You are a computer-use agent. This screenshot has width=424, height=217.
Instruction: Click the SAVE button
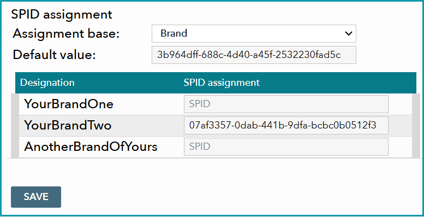(x=36, y=197)
